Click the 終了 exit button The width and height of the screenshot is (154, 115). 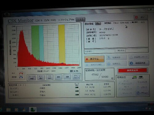tap(140, 17)
